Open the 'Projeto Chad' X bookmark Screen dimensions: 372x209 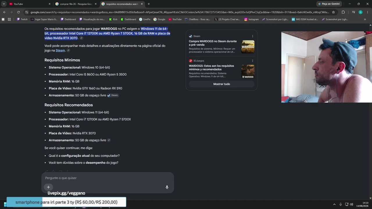click(227, 19)
